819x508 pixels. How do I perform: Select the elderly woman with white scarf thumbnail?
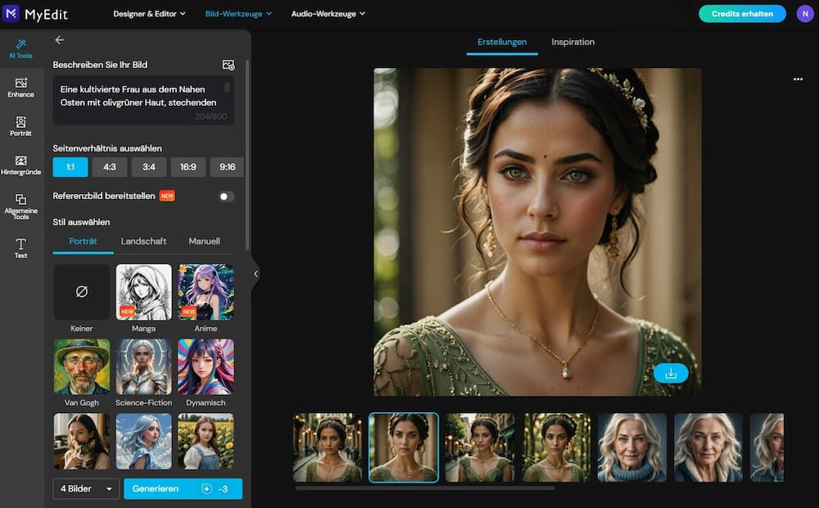point(708,447)
